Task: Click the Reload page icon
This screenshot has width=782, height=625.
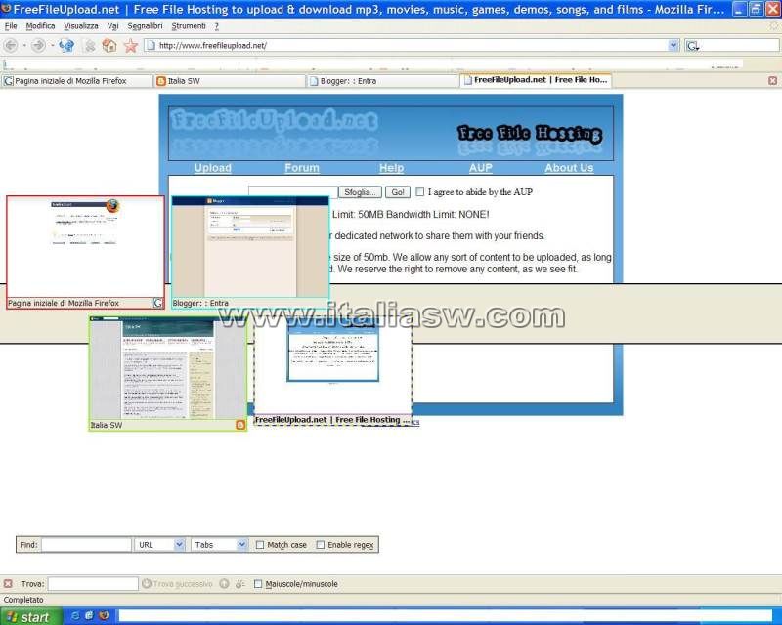Action: tap(66, 45)
